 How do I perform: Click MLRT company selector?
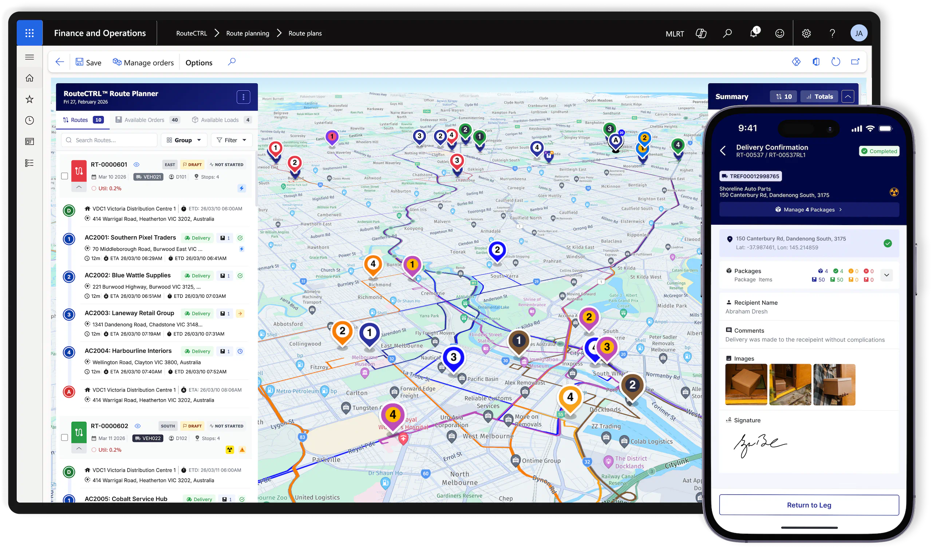click(675, 34)
